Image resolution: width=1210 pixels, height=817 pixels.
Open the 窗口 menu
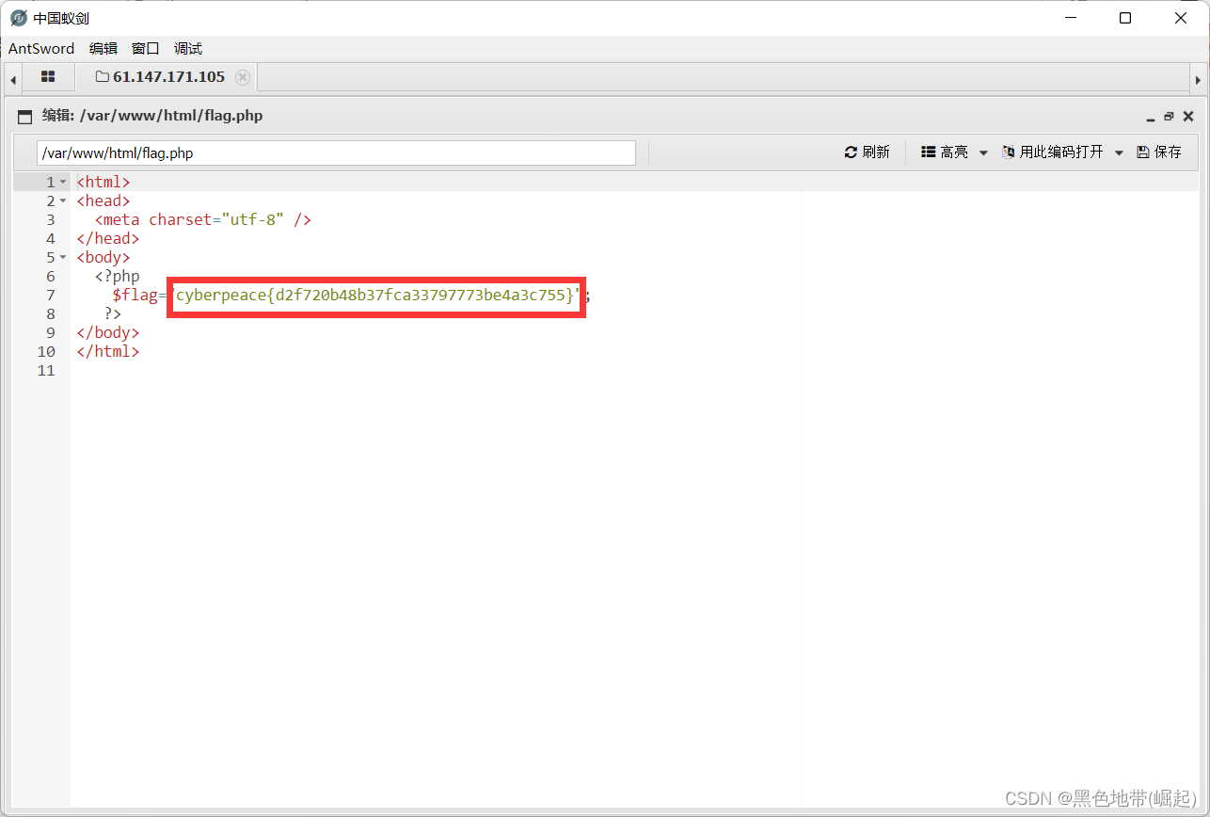coord(146,49)
